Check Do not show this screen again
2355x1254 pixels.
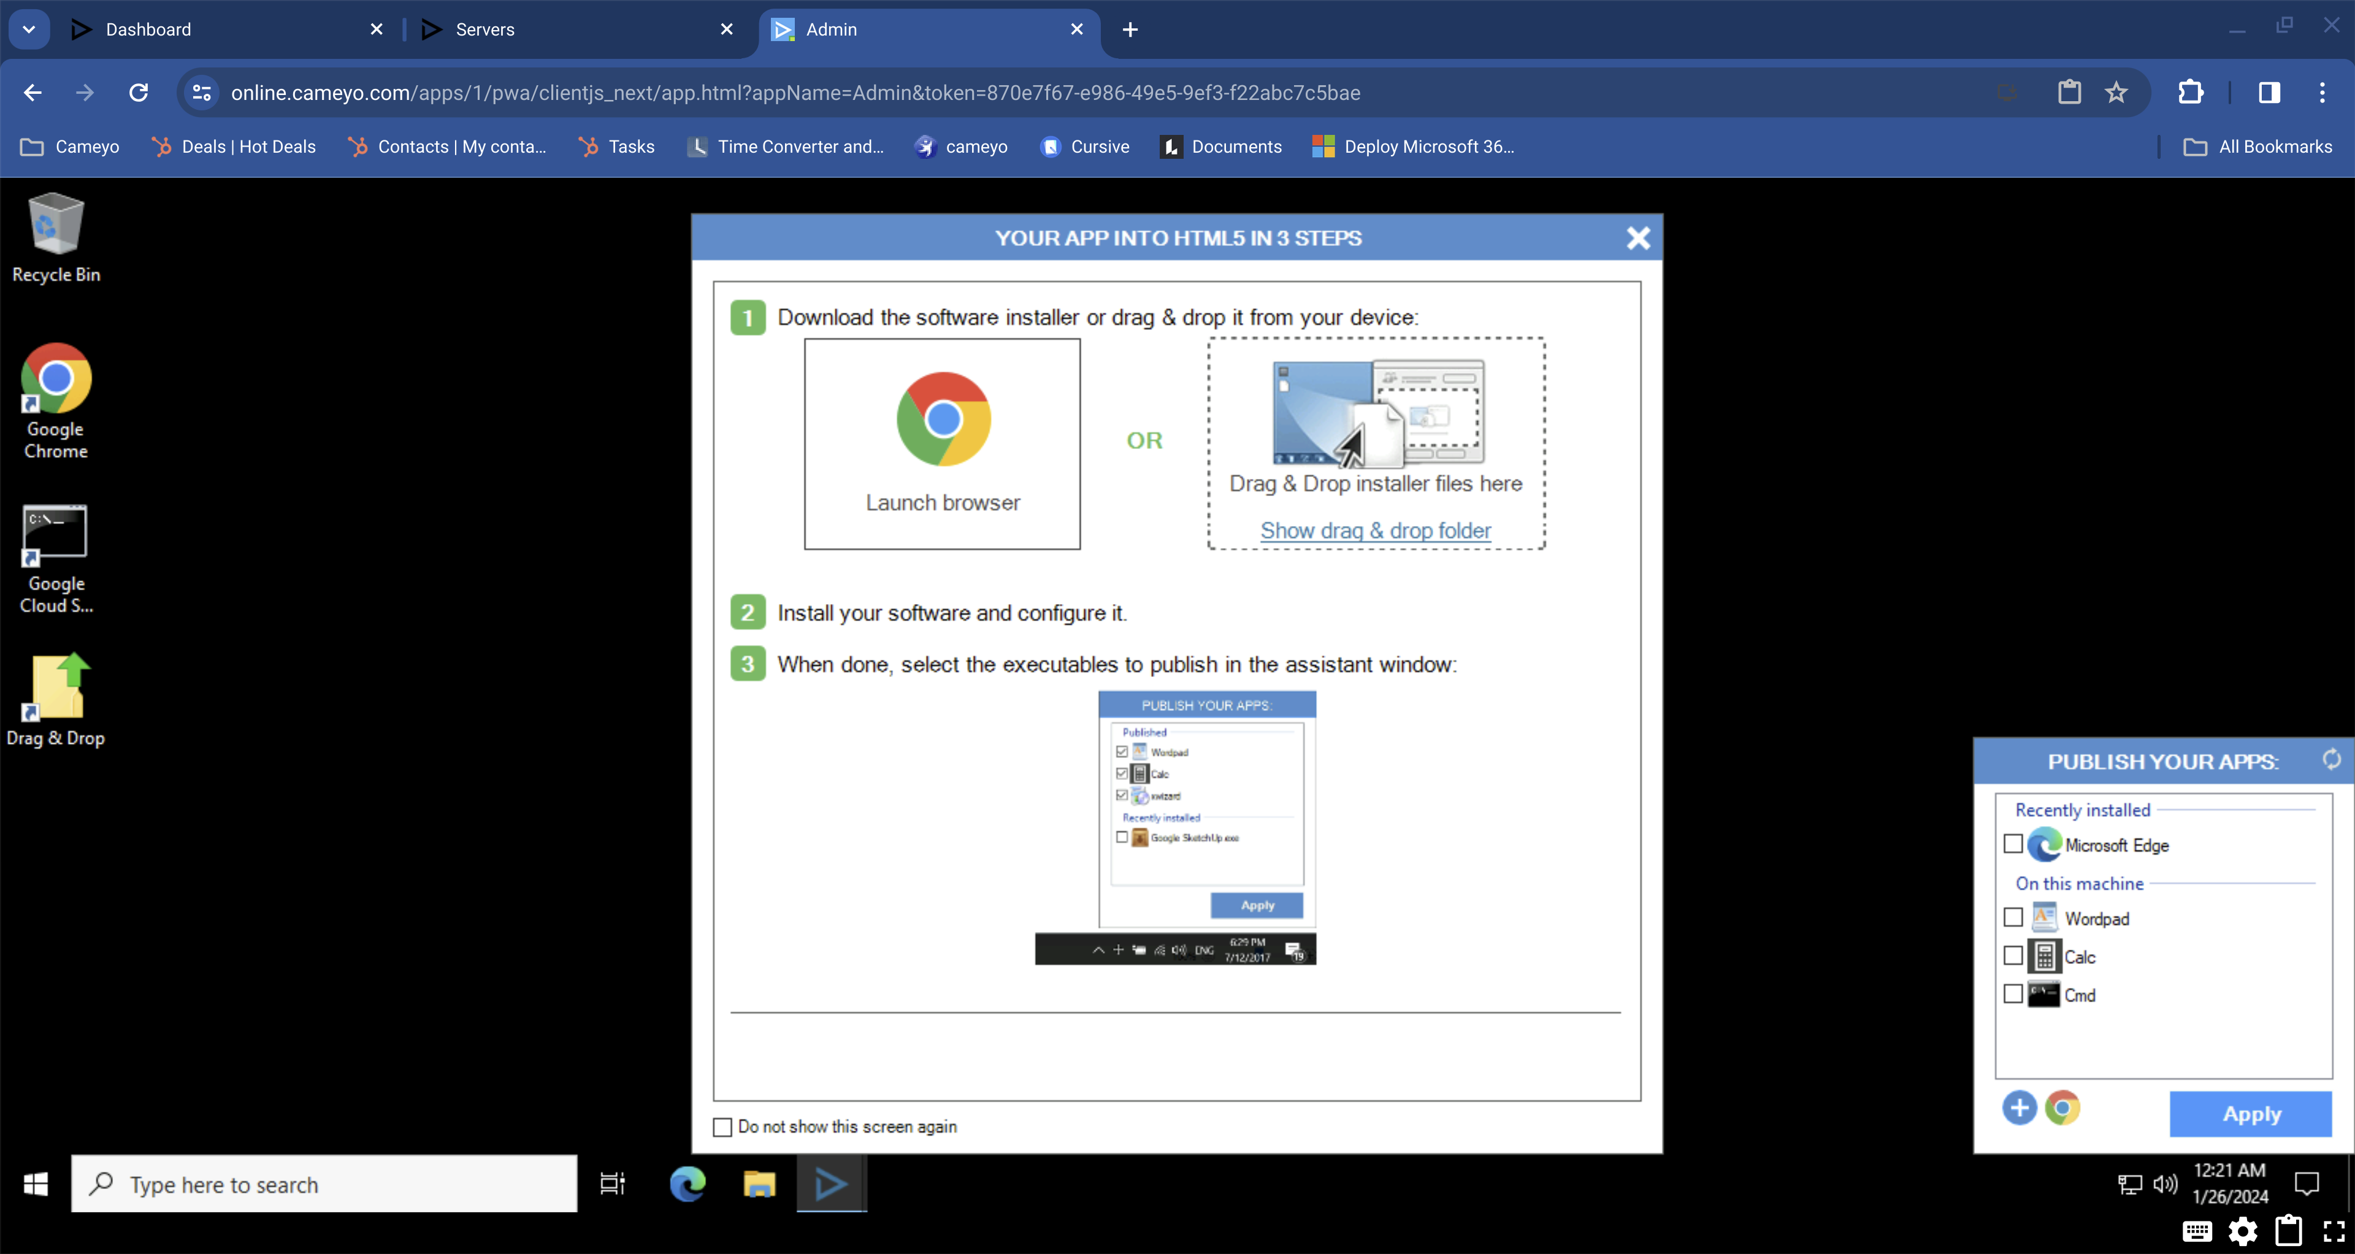click(722, 1127)
